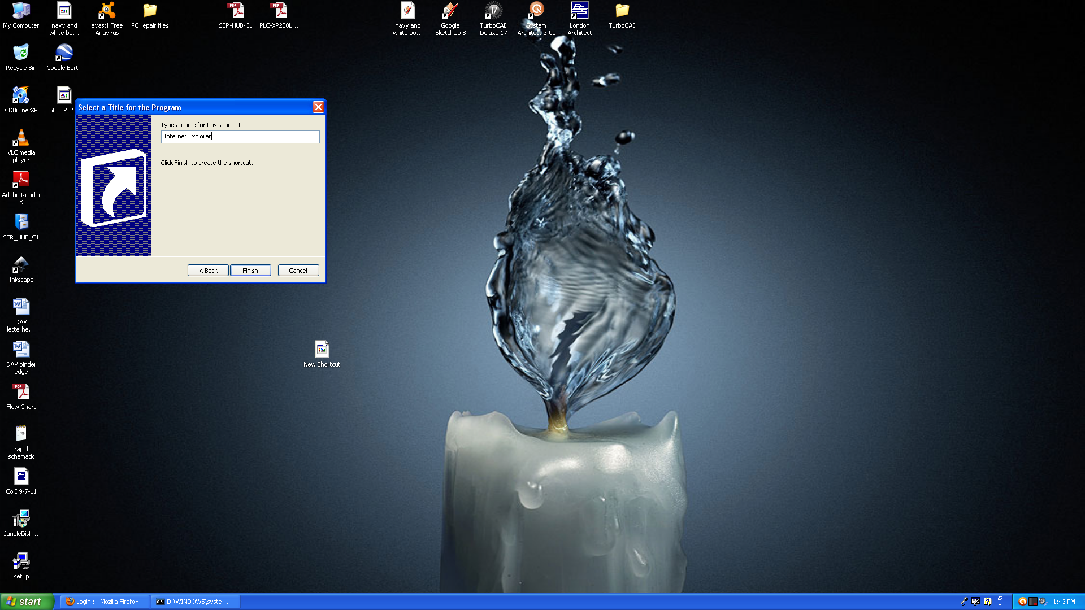Click the 1:43 PM clock

[1064, 602]
